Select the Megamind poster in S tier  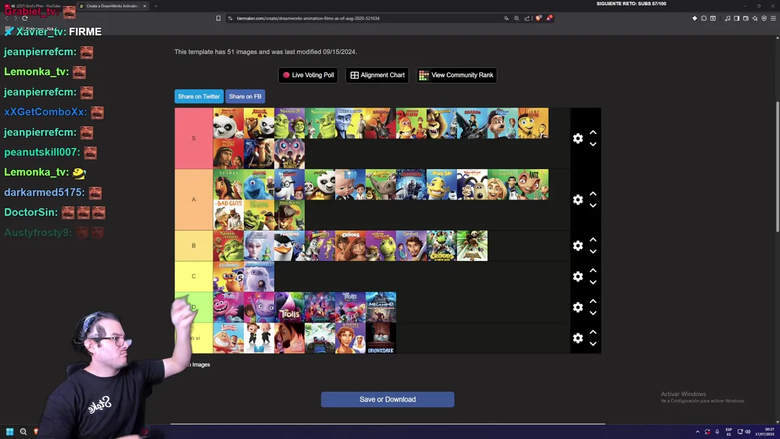tap(350, 123)
